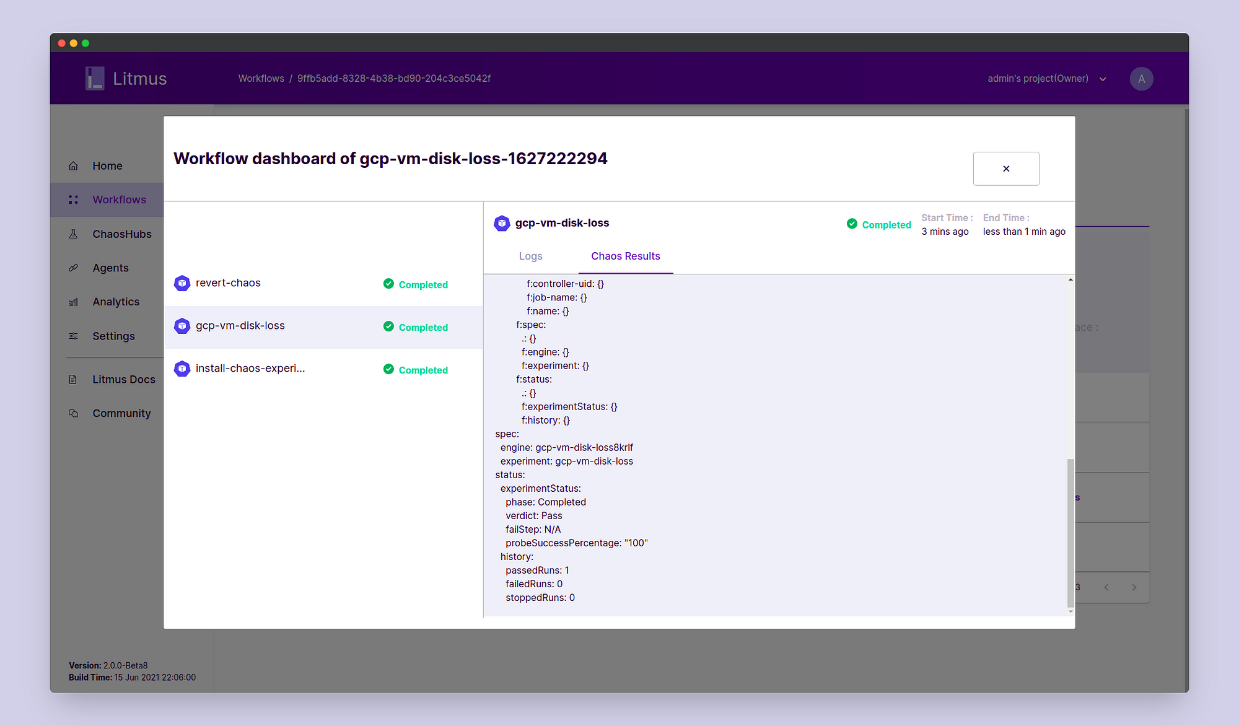The height and width of the screenshot is (726, 1239).
Task: Click 'engine: gcp-vm-disk-loss8krlf' line
Action: coord(567,448)
